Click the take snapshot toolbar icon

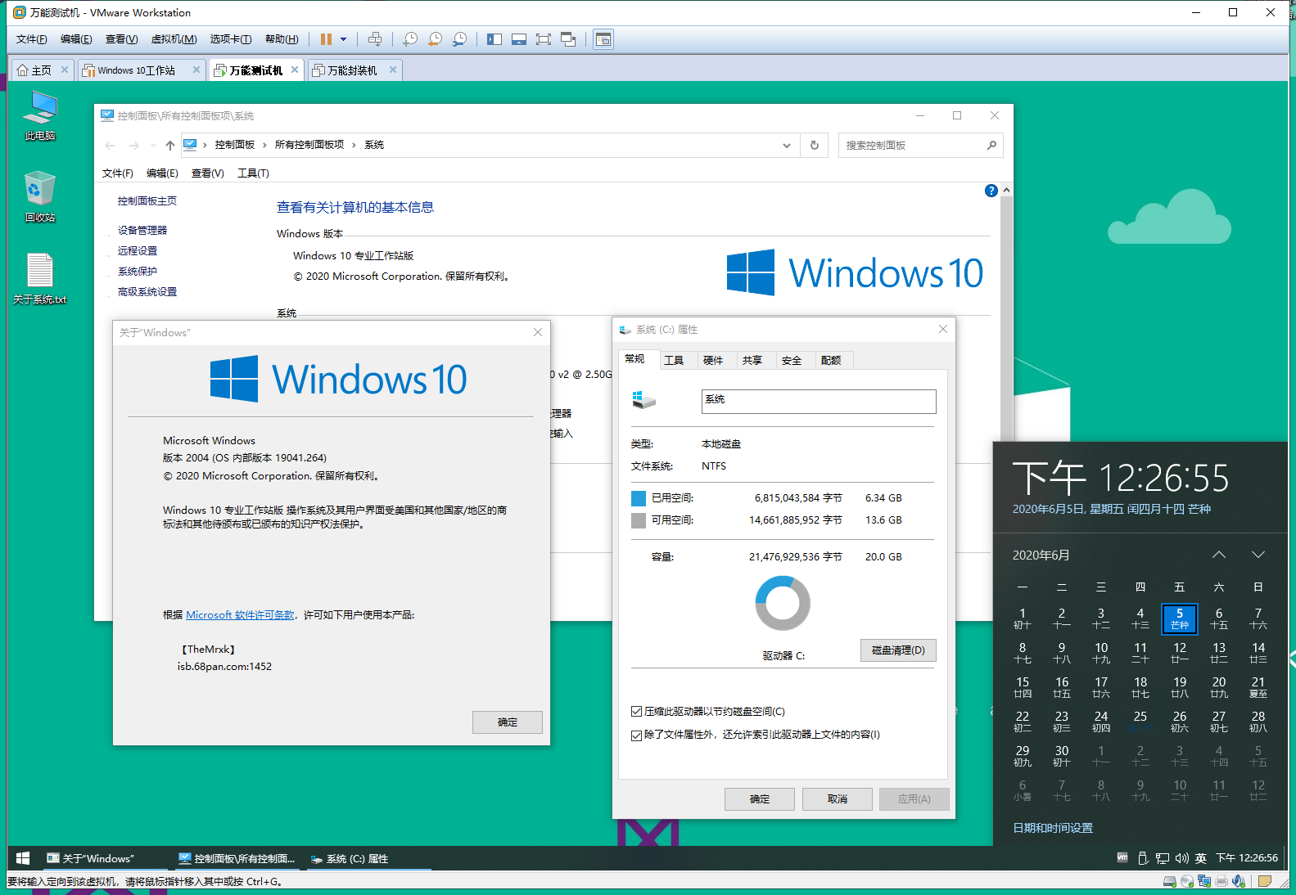tap(410, 39)
